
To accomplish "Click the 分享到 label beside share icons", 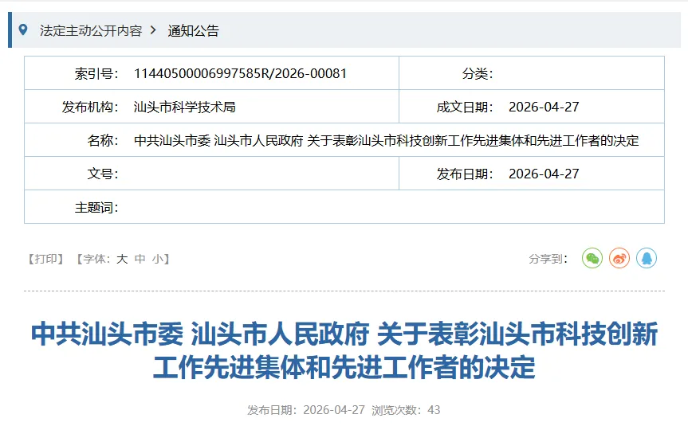I will click(x=548, y=259).
